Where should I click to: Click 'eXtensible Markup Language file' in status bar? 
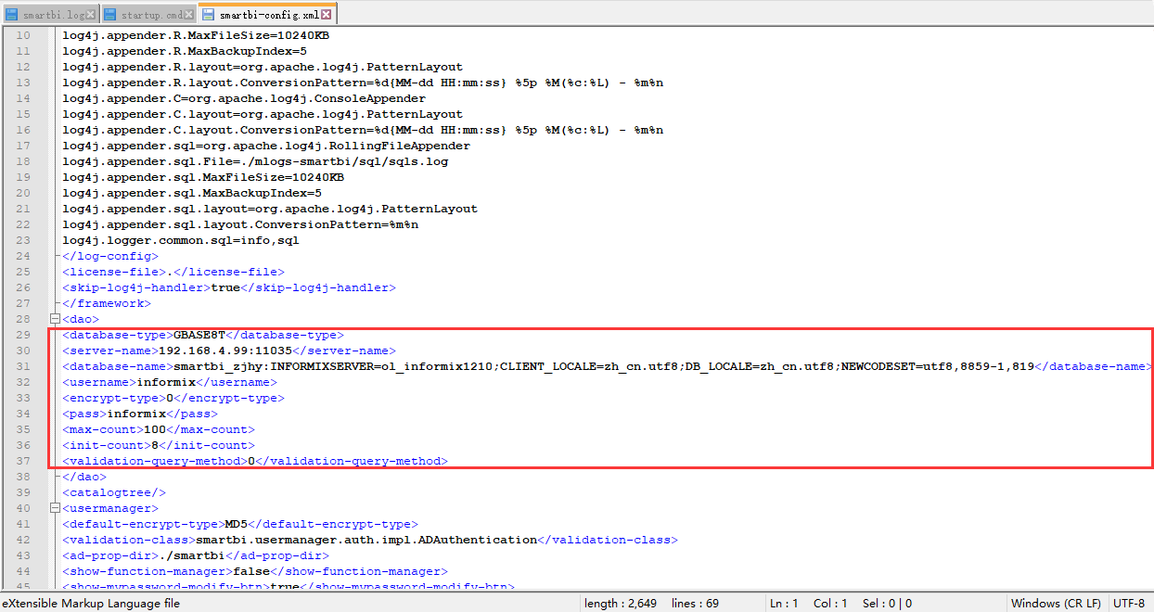pos(91,604)
